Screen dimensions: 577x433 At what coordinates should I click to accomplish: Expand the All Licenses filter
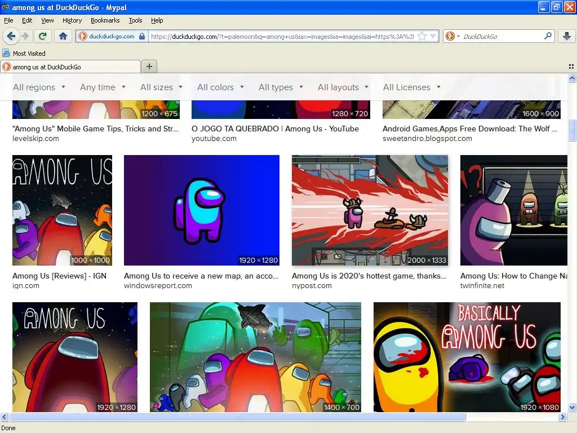click(412, 87)
